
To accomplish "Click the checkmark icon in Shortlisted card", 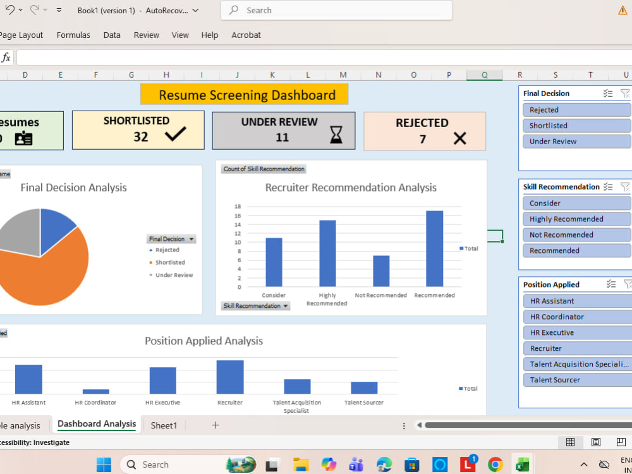I will [x=176, y=134].
